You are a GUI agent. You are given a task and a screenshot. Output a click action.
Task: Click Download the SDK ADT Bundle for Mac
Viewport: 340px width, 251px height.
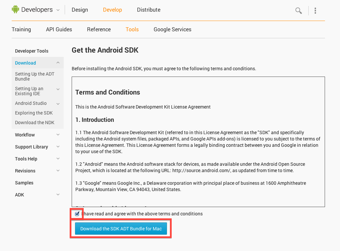point(121,229)
